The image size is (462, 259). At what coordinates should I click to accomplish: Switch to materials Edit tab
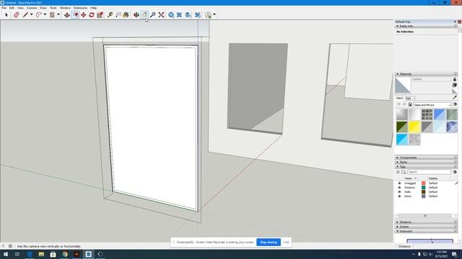coord(409,99)
